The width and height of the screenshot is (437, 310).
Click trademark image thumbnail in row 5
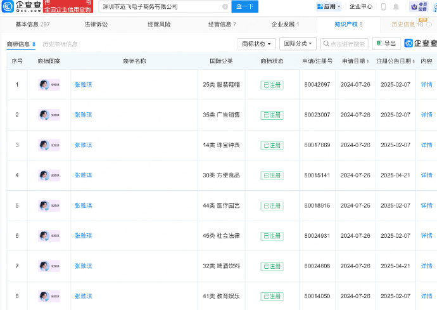click(x=49, y=205)
